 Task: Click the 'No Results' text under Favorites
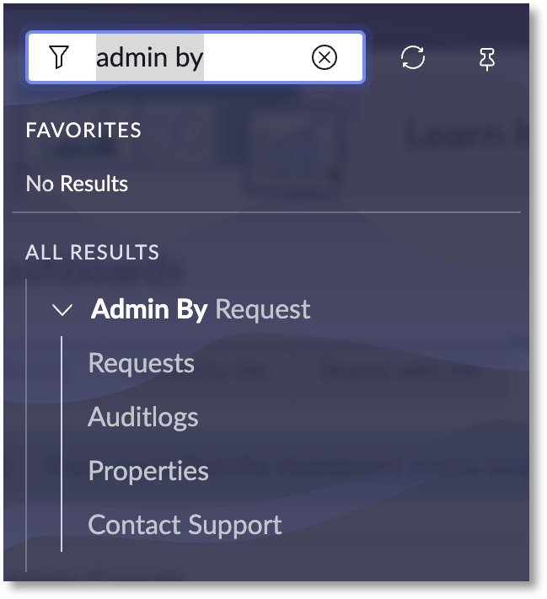[77, 184]
